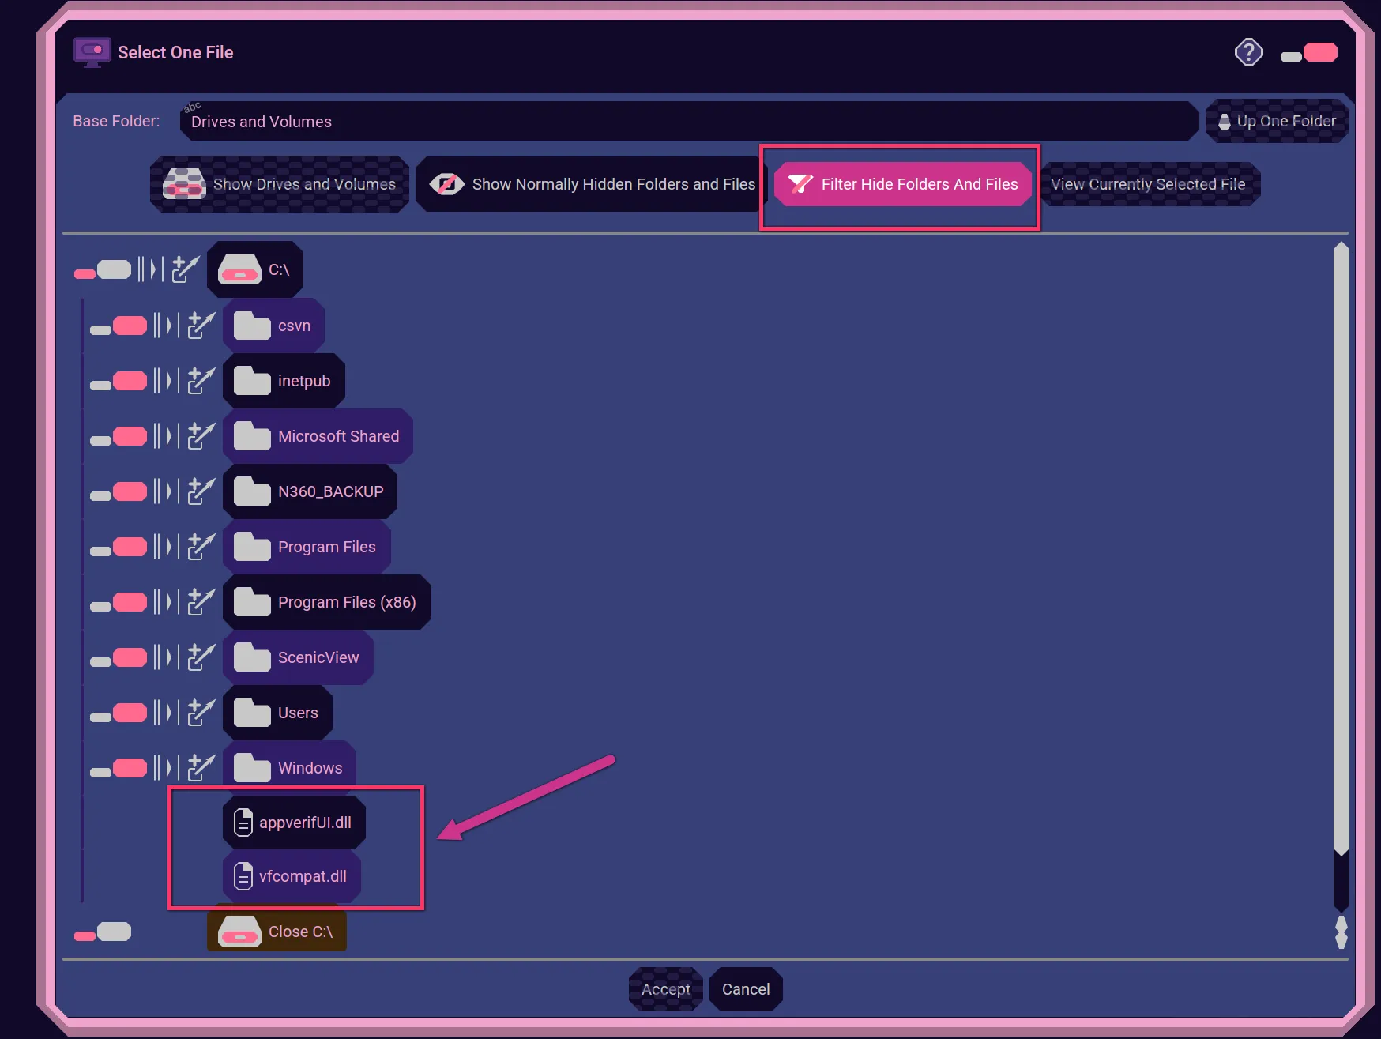Click the add-edit icon on Users row
Screen dimensions: 1381x1039
pos(201,711)
